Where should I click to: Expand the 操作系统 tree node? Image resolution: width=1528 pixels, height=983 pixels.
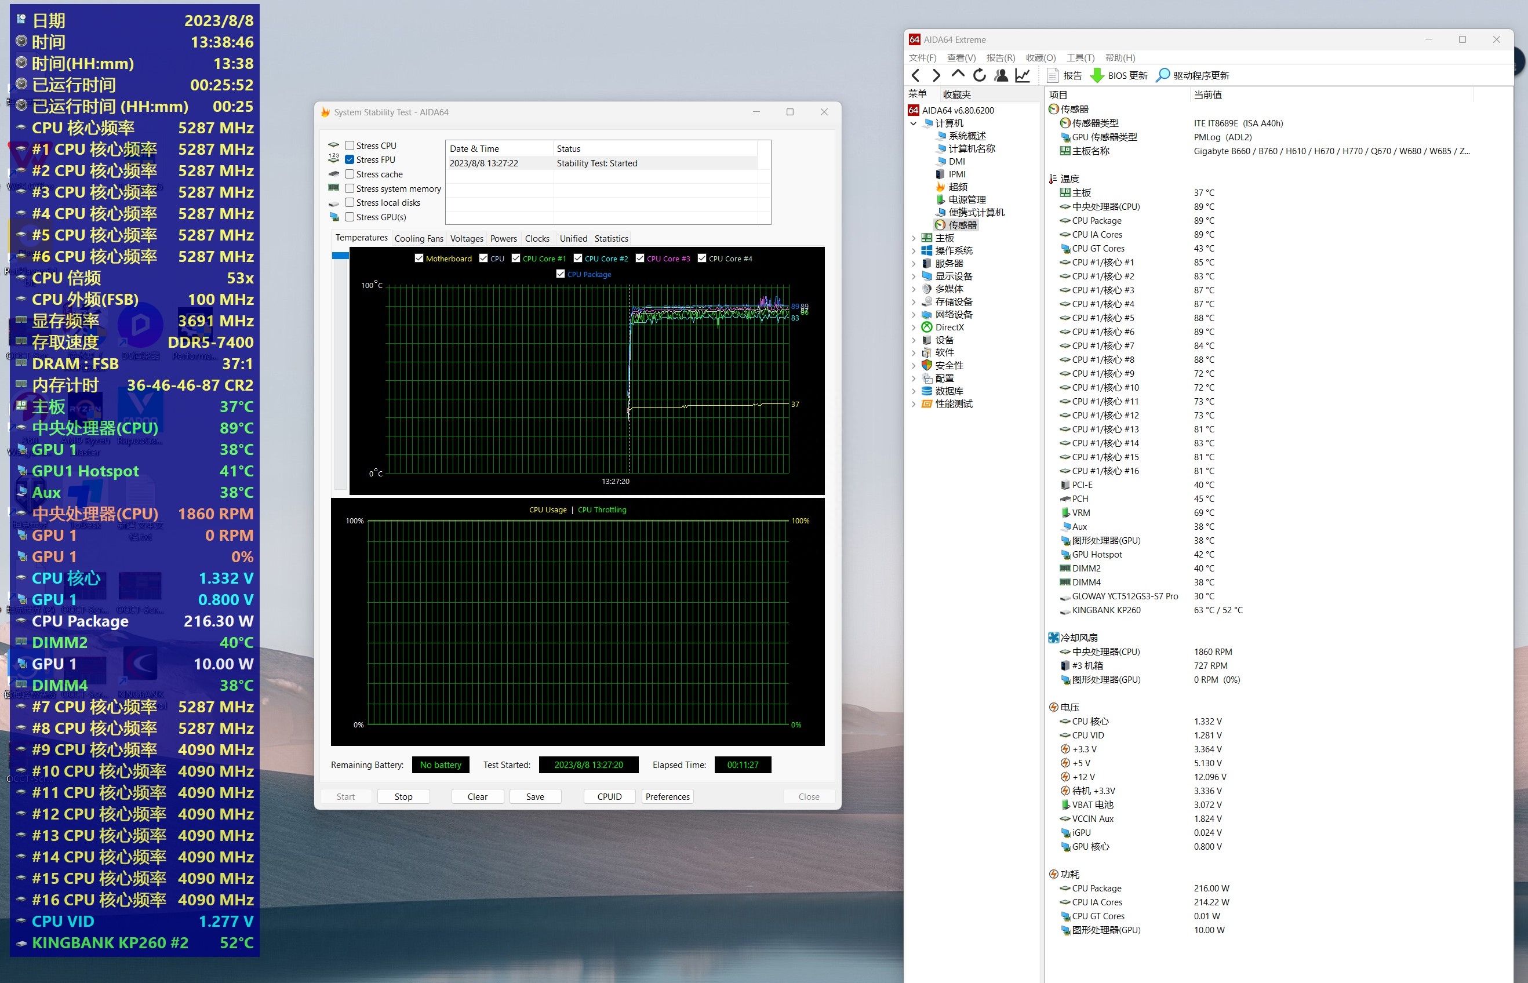(x=914, y=251)
